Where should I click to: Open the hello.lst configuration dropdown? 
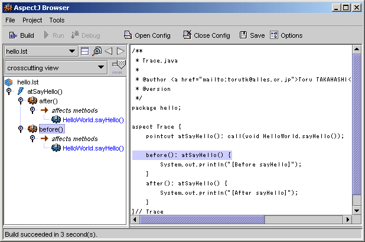pyautogui.click(x=41, y=51)
